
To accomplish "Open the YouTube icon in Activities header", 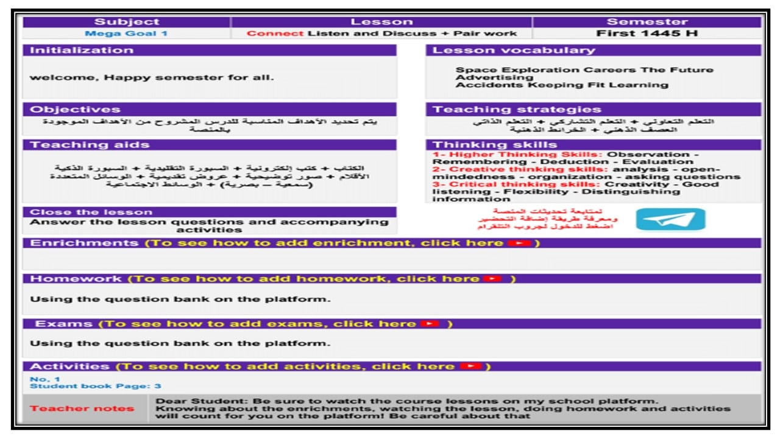I will (470, 366).
